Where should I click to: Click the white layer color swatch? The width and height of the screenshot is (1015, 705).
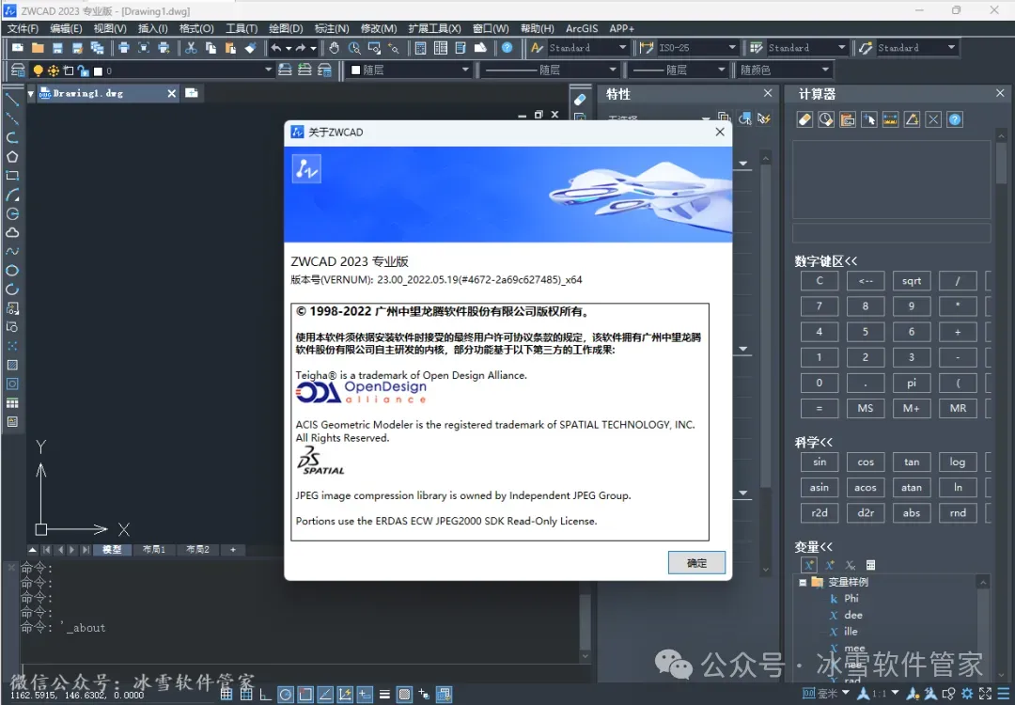click(99, 71)
